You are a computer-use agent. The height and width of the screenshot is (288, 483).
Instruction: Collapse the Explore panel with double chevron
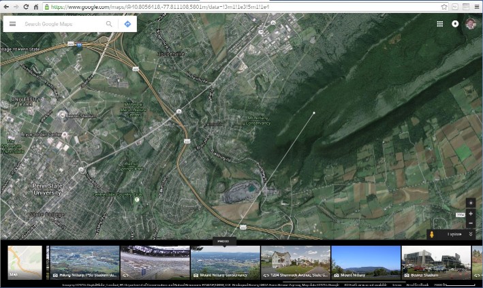(x=470, y=234)
